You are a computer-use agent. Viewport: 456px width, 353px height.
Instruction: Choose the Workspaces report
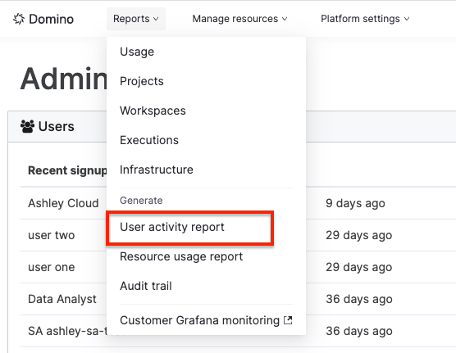pyautogui.click(x=153, y=111)
